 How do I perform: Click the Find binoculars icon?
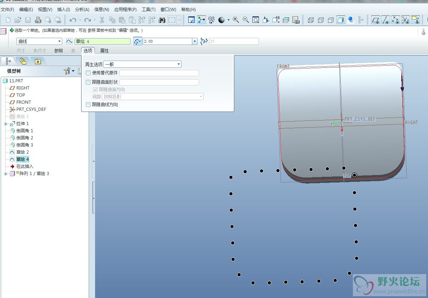pyautogui.click(x=162, y=20)
